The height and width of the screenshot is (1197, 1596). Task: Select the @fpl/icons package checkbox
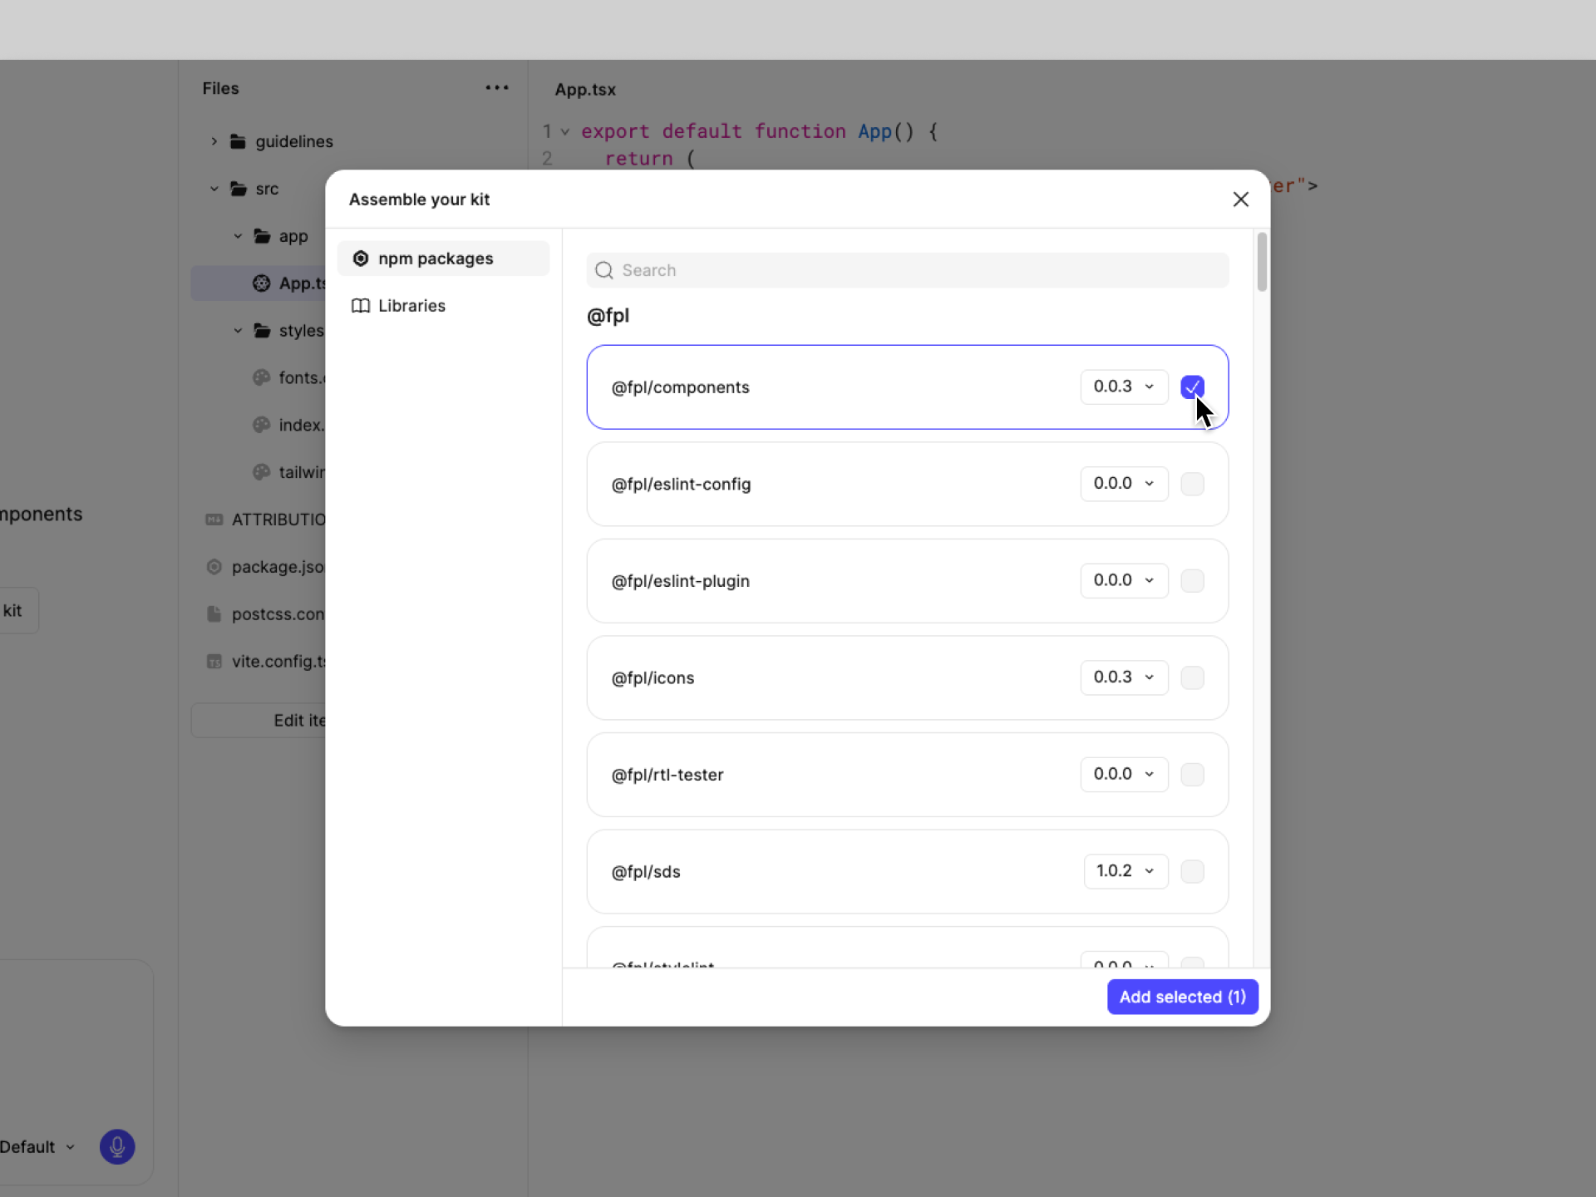pos(1192,677)
